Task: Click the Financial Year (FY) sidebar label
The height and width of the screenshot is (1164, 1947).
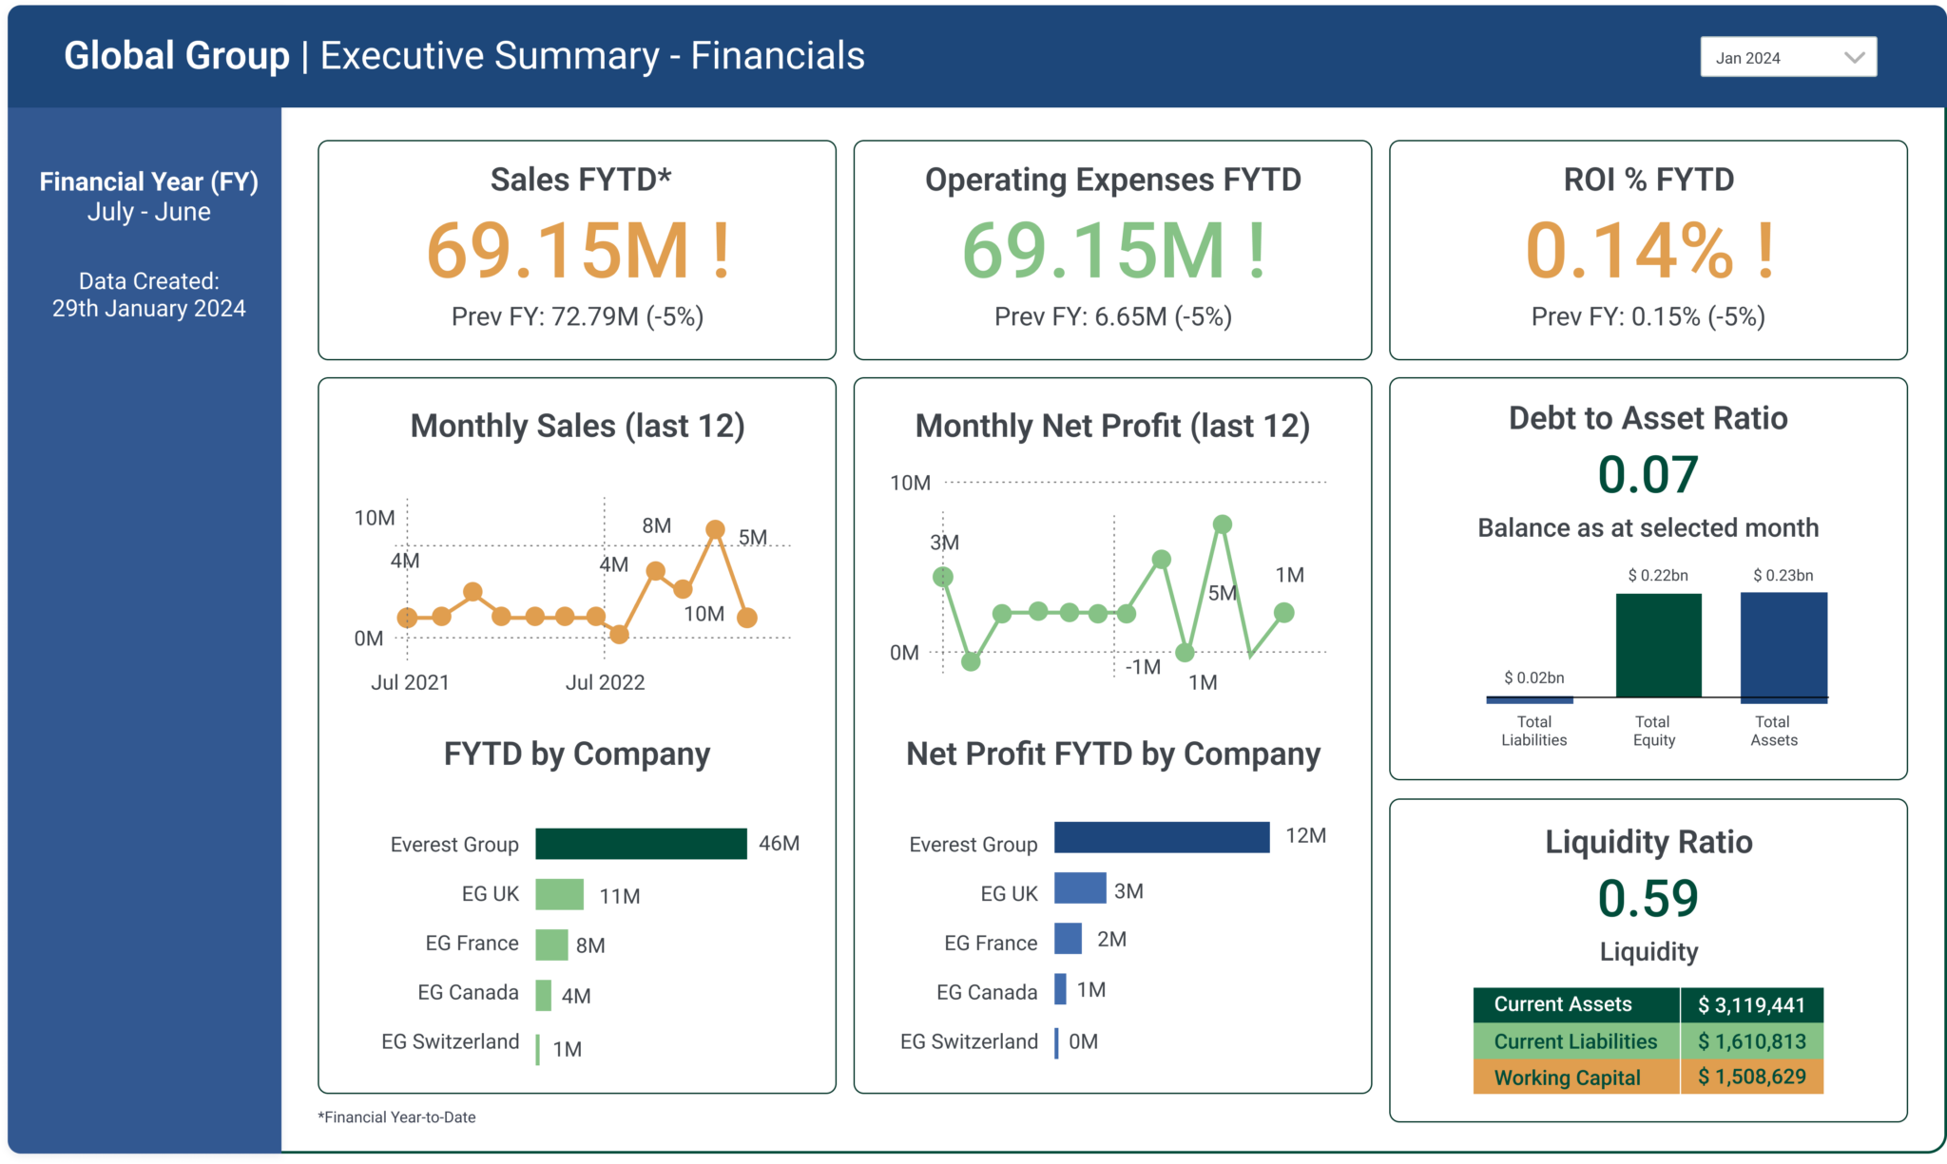Action: (148, 181)
